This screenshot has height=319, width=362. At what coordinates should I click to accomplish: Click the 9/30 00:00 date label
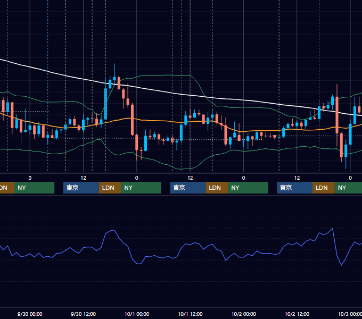coord(30,314)
